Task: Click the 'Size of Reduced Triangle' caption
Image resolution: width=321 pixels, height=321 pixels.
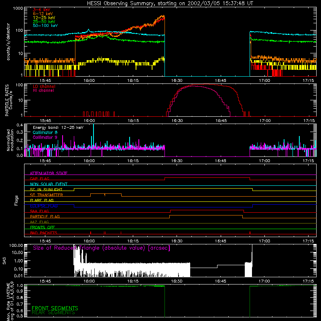Action: click(102, 248)
